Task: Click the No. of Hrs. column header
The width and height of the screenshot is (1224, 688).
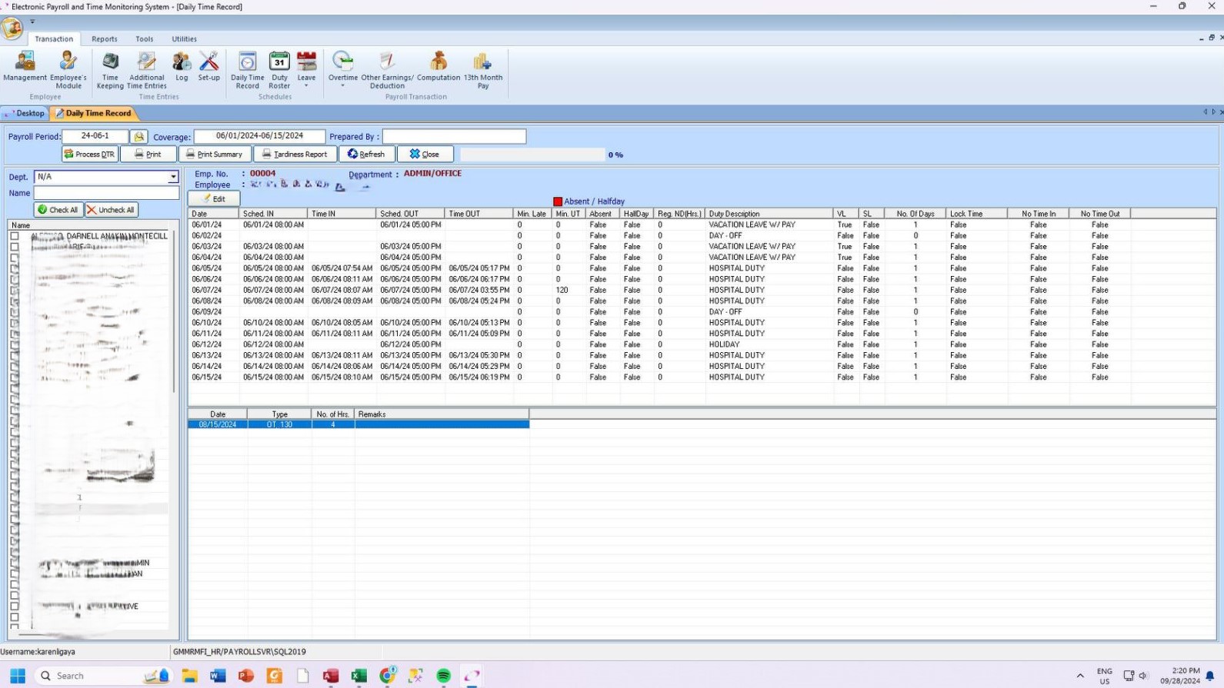Action: pos(333,414)
